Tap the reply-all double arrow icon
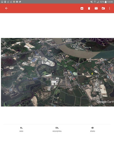This screenshot has height=152, width=114. pyautogui.click(x=57, y=128)
